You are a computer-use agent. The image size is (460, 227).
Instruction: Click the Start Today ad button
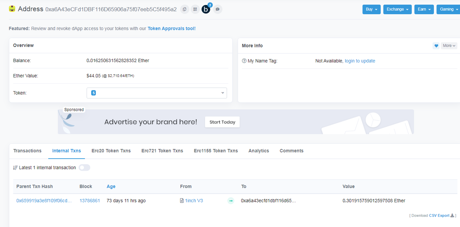(x=222, y=122)
